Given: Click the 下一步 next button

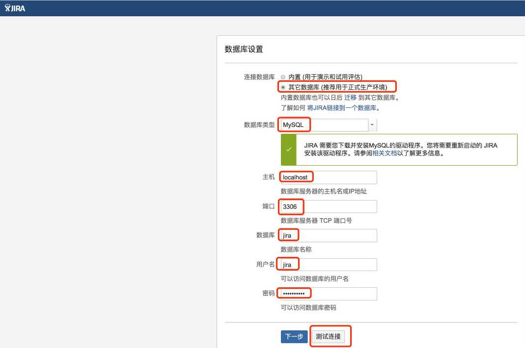Looking at the screenshot, I should tap(294, 336).
